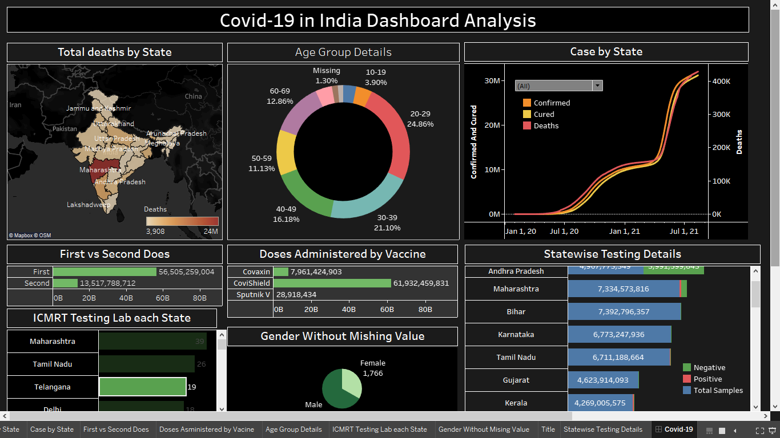
Task: Click the Negative legend color square
Action: [687, 368]
